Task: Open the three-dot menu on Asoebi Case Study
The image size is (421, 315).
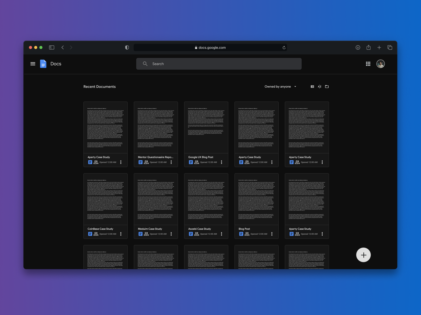Action: pos(222,234)
